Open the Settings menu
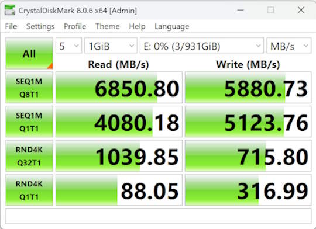Viewport: 316px width, 229px height. tap(40, 26)
